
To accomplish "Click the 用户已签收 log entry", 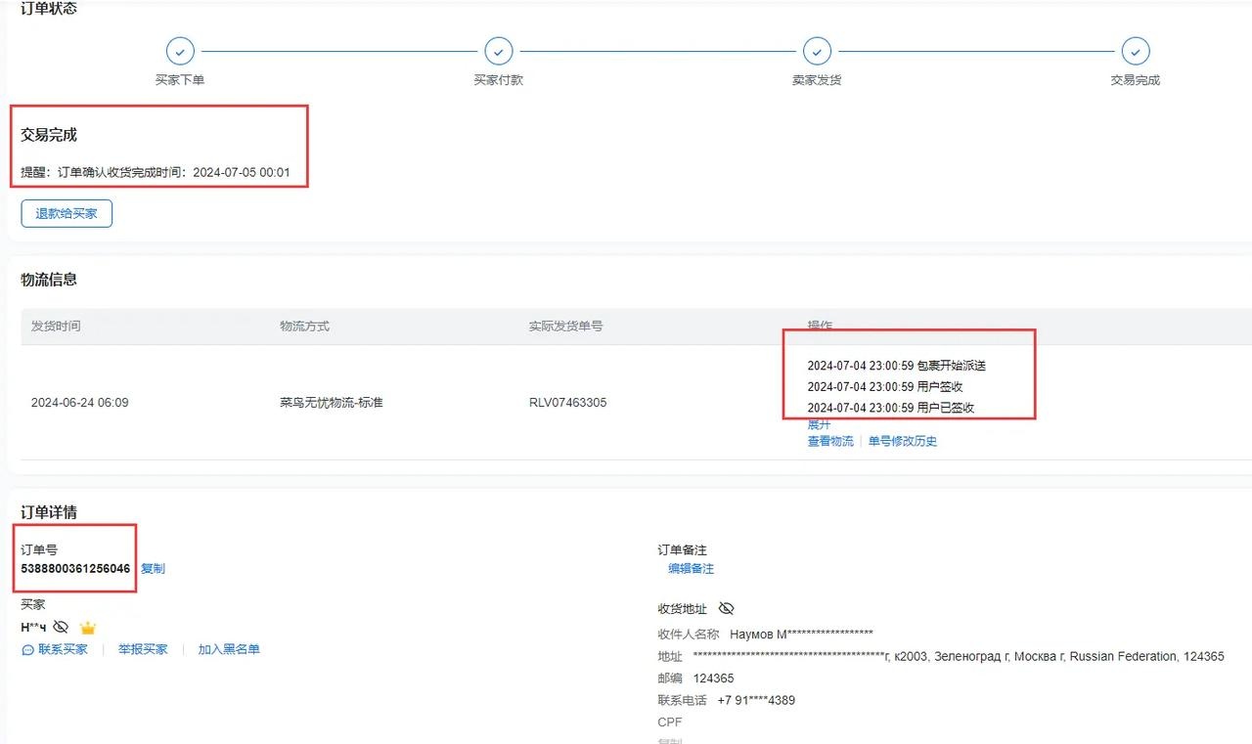I will 891,408.
